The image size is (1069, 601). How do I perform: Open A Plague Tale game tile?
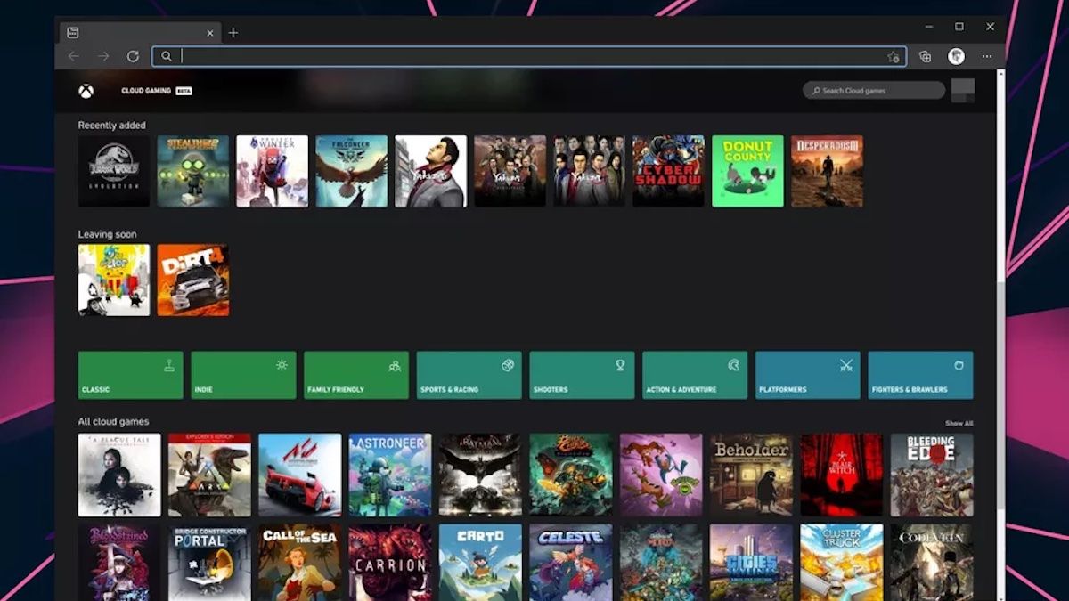[x=119, y=475]
